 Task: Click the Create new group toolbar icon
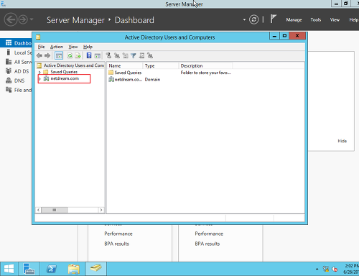(117, 55)
